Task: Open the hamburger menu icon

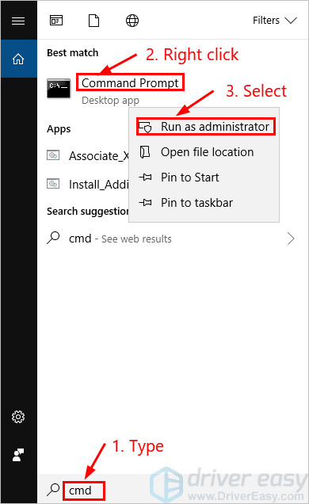Action: (18, 21)
